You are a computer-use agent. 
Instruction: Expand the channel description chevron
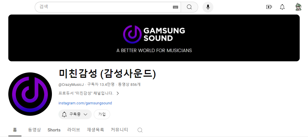118,93
